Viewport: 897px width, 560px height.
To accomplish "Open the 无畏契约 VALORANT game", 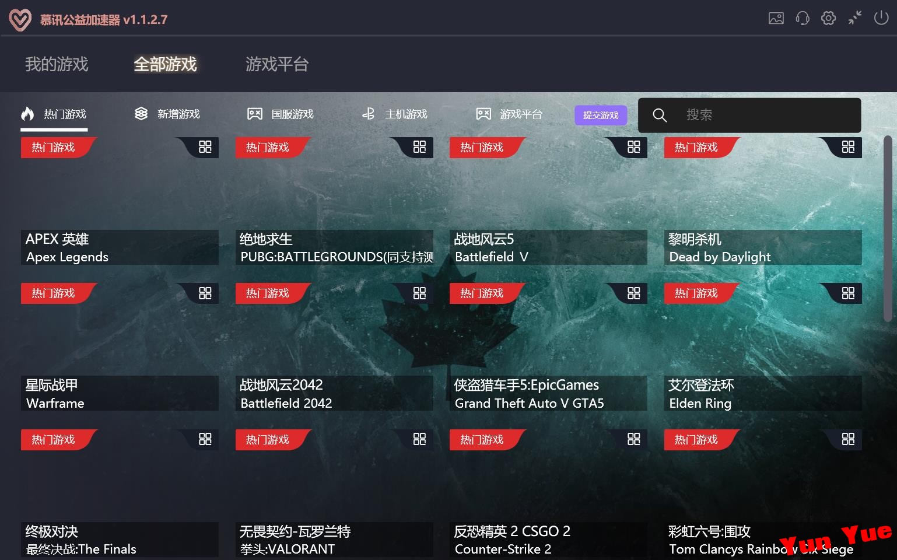I will tap(334, 493).
